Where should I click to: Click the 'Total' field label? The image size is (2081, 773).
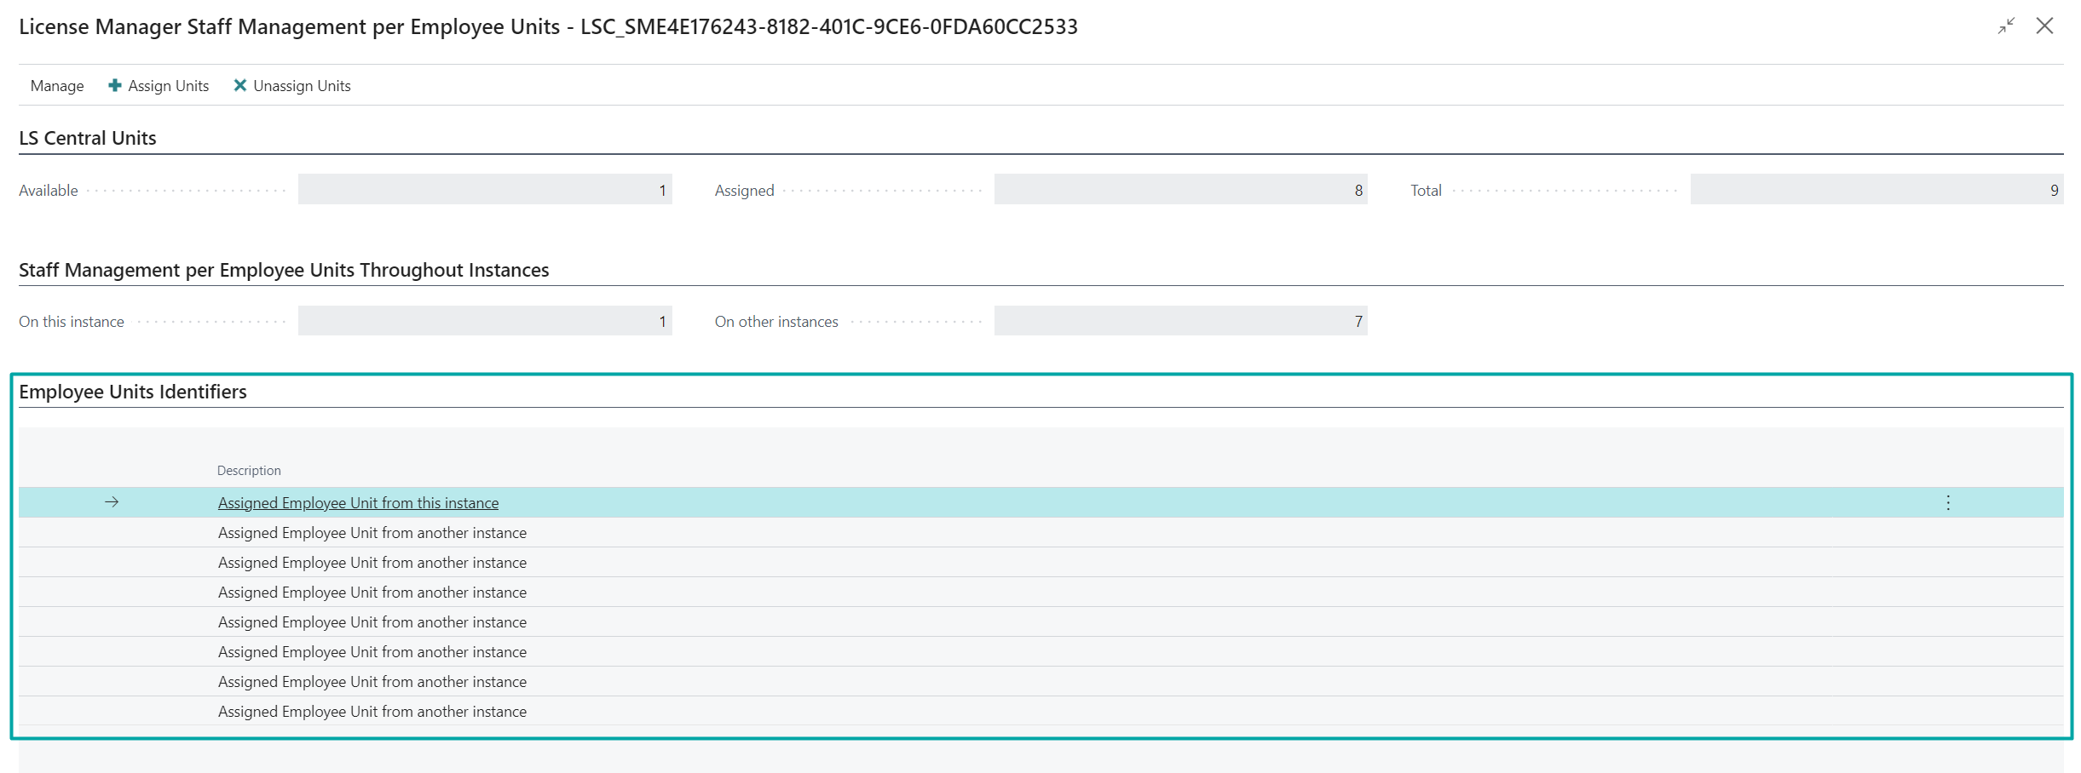[1426, 191]
